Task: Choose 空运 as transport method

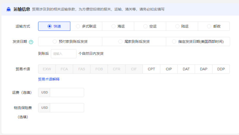Action: point(150,26)
